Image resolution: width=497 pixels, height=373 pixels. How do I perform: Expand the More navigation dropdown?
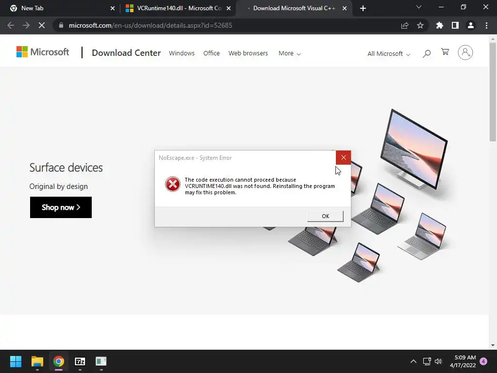click(x=289, y=53)
